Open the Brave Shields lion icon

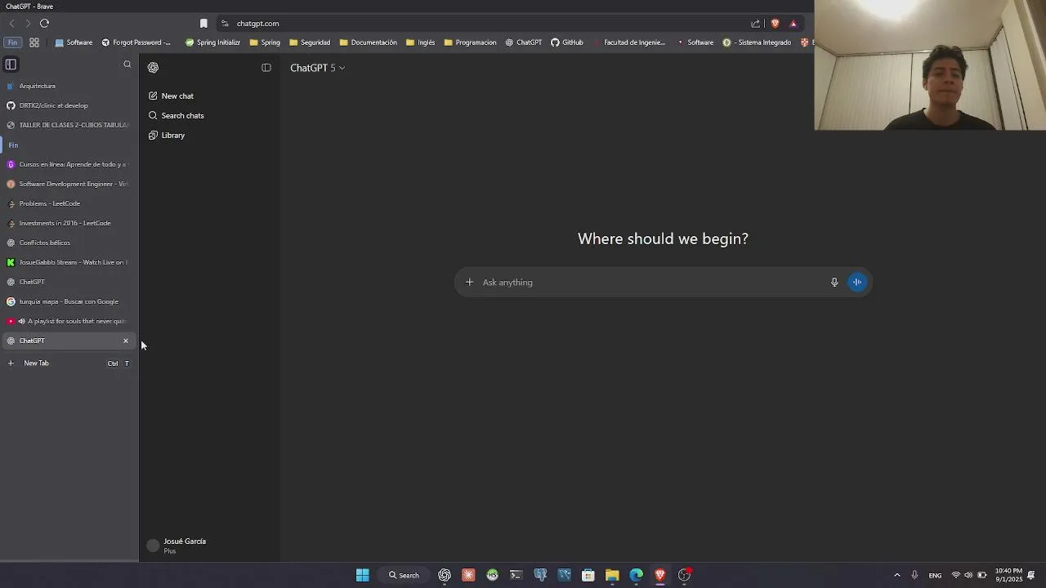tap(775, 24)
